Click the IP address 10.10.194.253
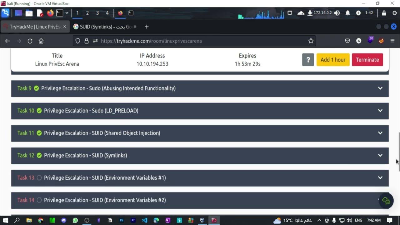The width and height of the screenshot is (400, 225). click(x=152, y=64)
